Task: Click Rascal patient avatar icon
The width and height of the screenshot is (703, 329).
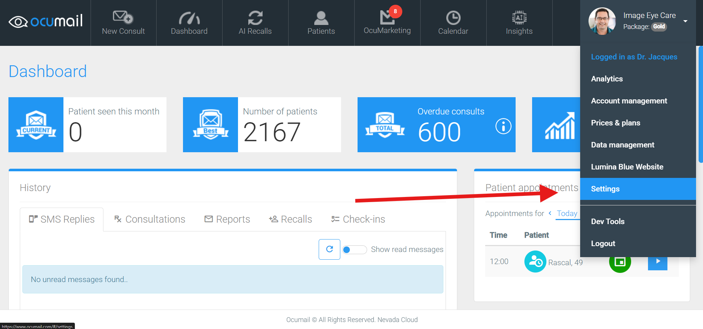Action: point(535,262)
